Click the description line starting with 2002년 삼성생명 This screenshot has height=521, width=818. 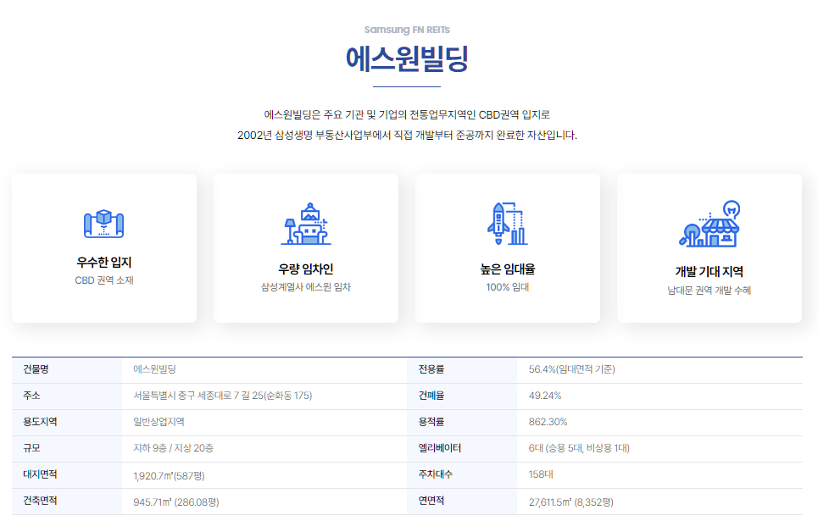point(407,135)
